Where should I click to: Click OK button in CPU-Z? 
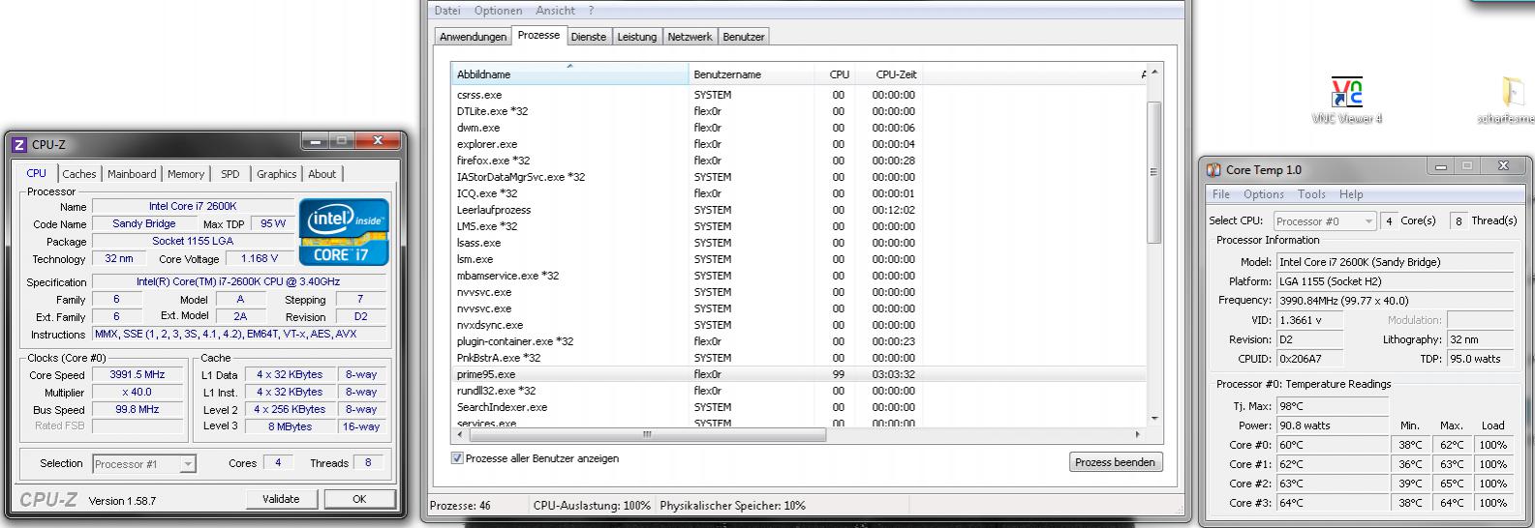(x=359, y=499)
